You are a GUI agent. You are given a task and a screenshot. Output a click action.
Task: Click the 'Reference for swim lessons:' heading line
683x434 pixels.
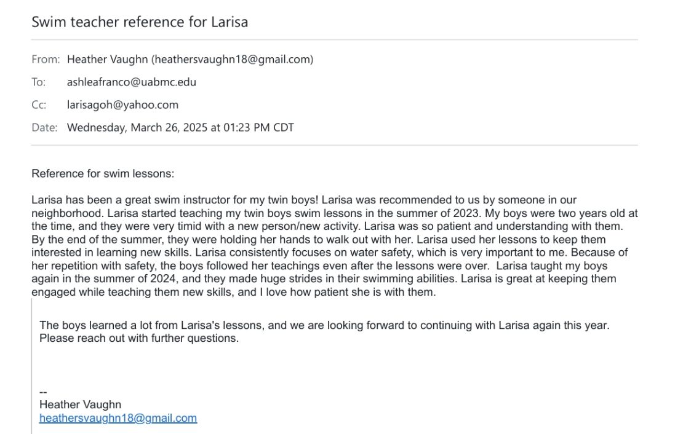coord(103,174)
